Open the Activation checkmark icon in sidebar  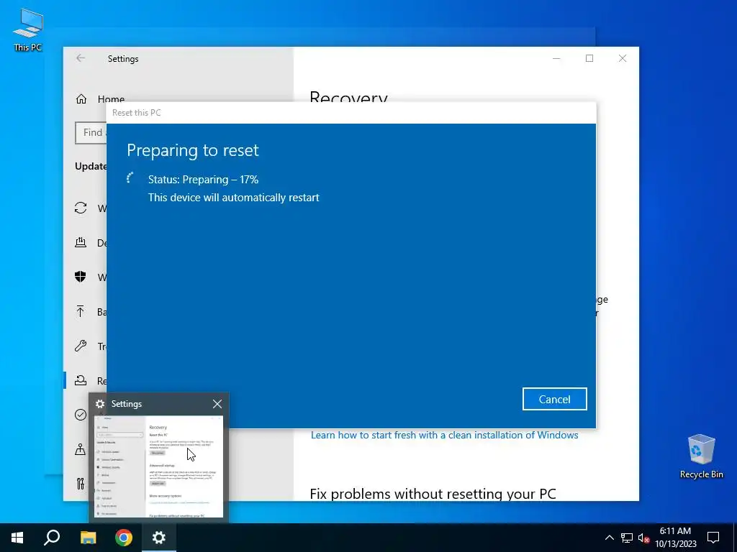point(81,415)
